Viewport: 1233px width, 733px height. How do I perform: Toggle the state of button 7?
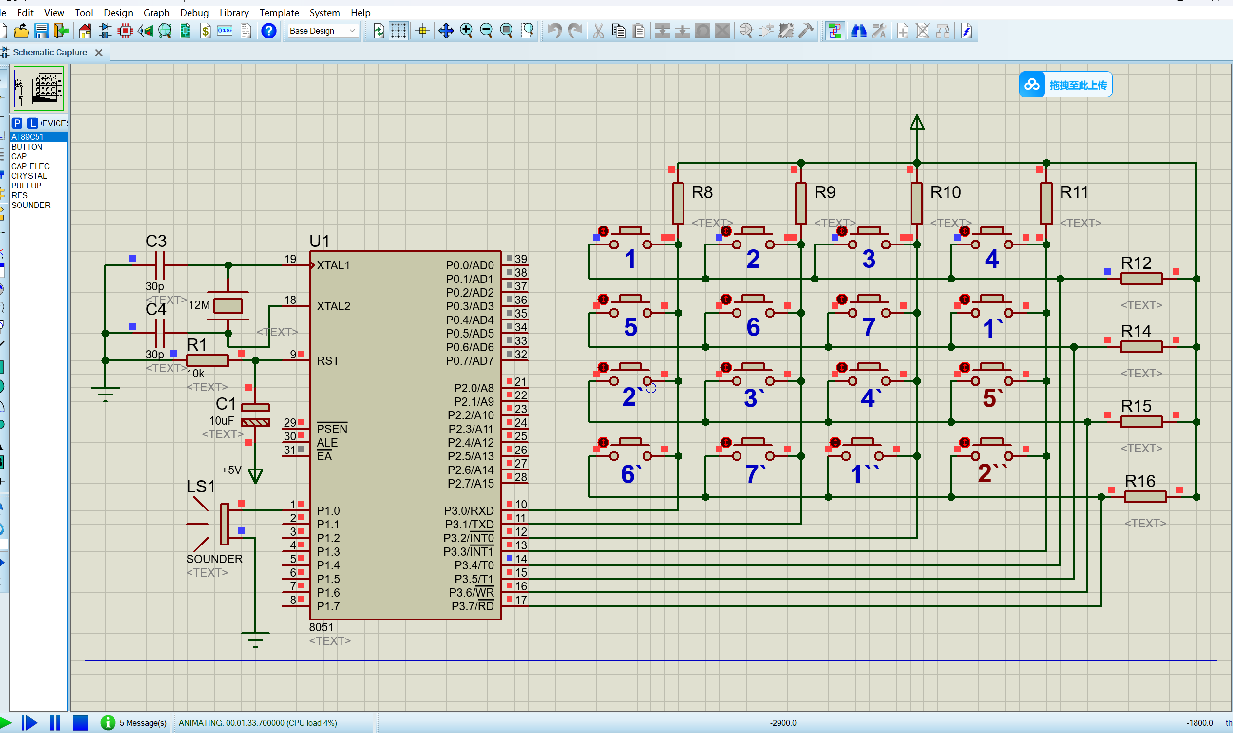pyautogui.click(x=842, y=299)
